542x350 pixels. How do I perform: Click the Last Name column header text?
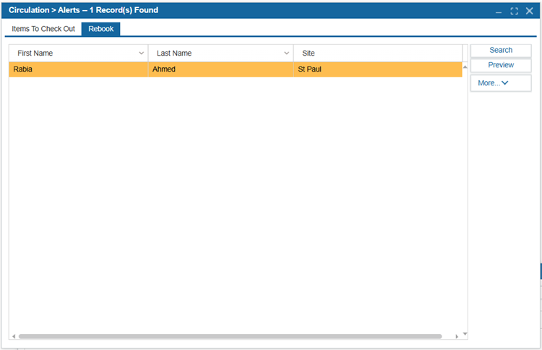pos(174,54)
